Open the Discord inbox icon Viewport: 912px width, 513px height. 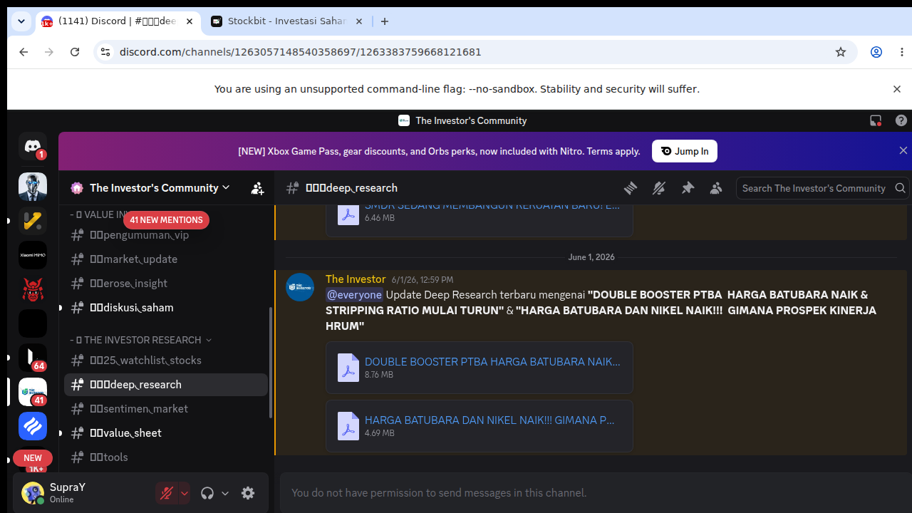tap(876, 120)
